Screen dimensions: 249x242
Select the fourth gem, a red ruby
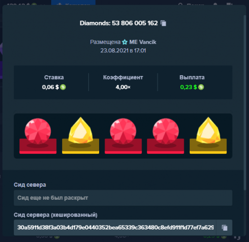[x=165, y=136]
